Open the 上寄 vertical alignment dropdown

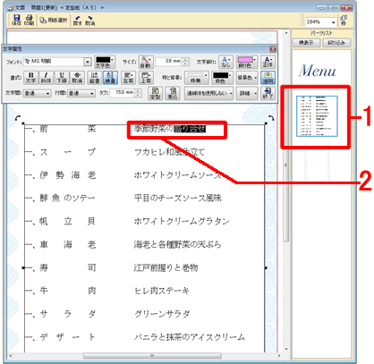pyautogui.click(x=146, y=78)
